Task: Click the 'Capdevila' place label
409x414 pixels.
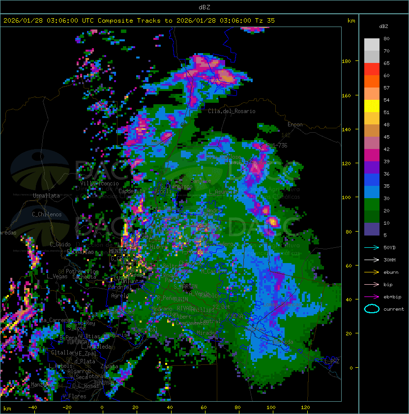Action: 132,191
